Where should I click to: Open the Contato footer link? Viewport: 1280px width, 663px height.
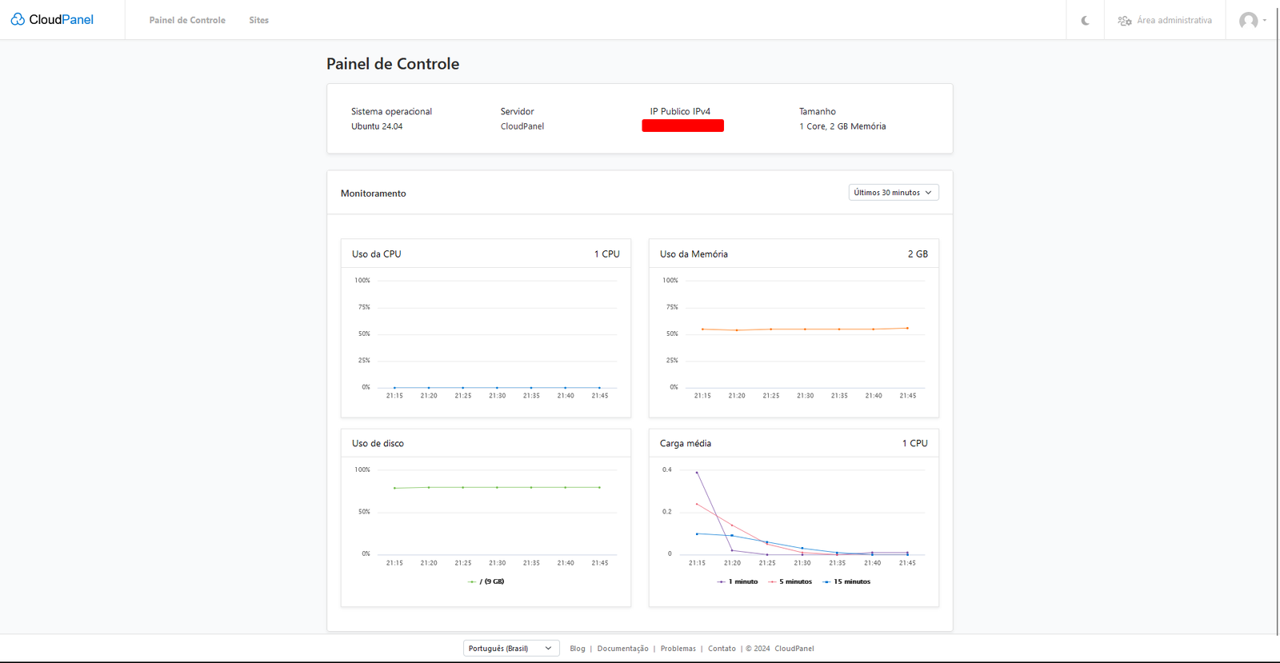point(722,649)
